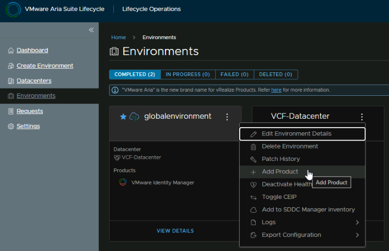Image resolution: width=389 pixels, height=251 pixels.
Task: Click the Lifecycle Operations header text
Action: coord(151,9)
